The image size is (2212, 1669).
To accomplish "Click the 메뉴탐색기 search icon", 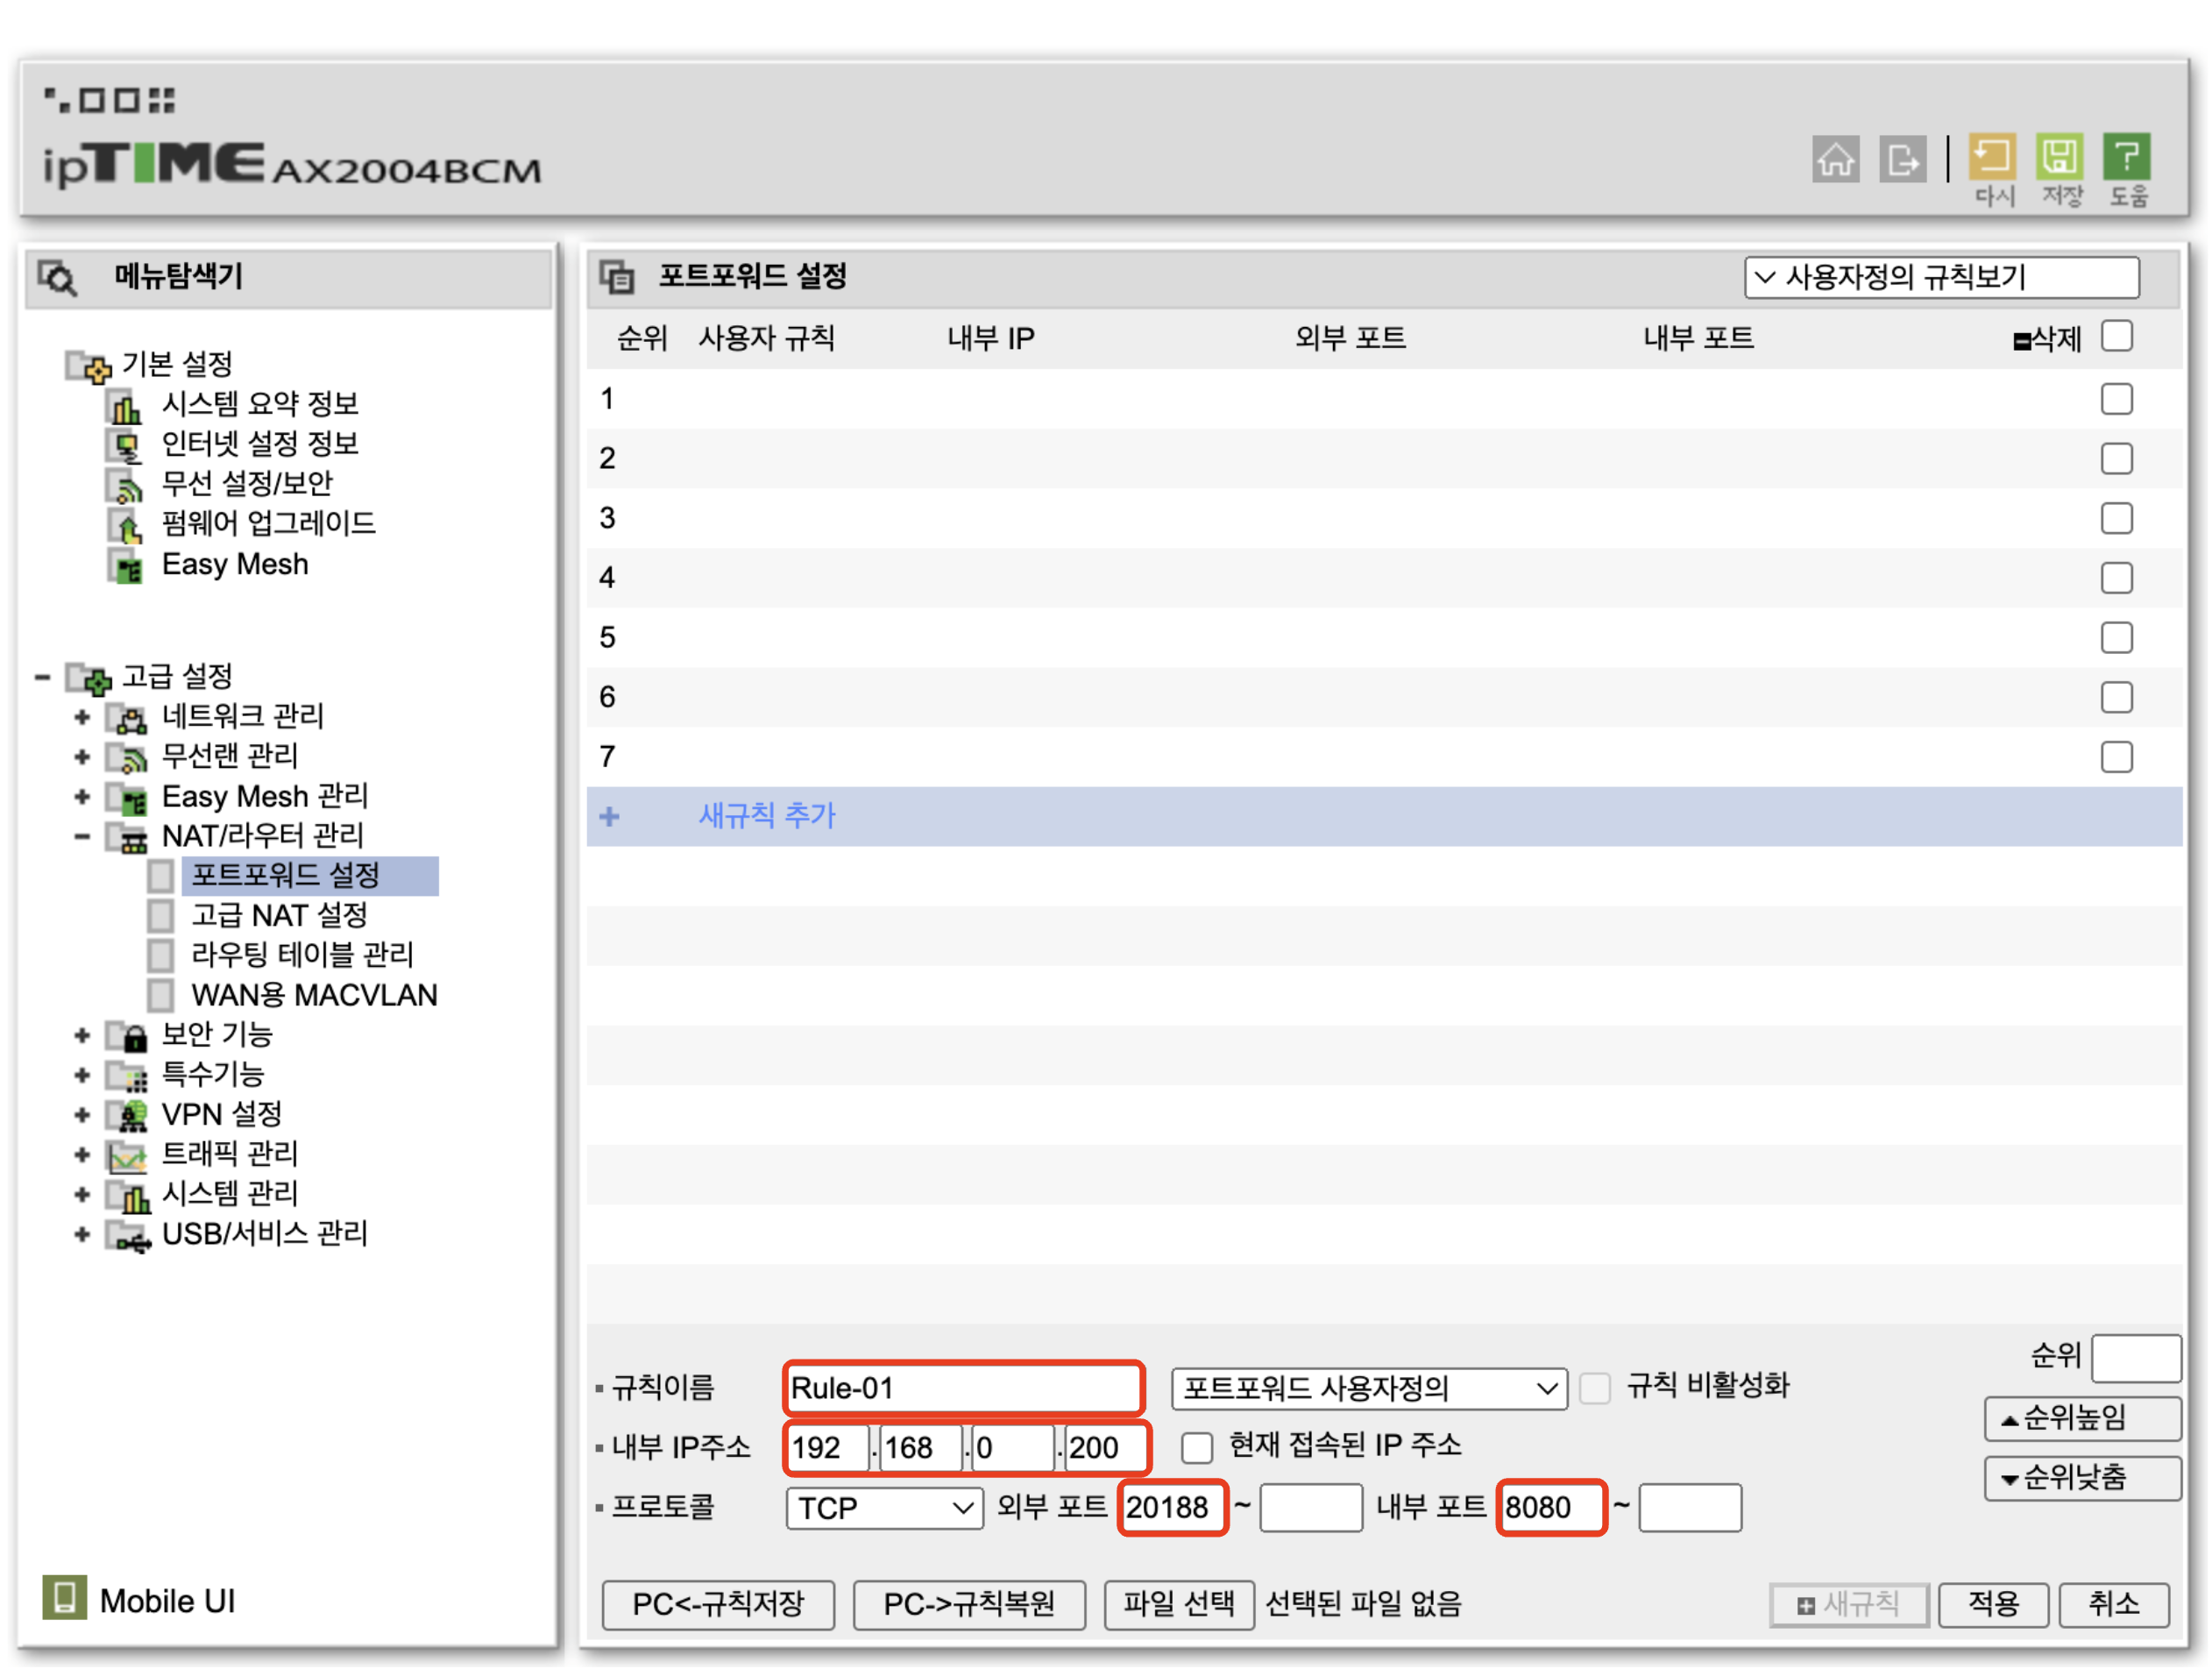I will click(x=57, y=278).
